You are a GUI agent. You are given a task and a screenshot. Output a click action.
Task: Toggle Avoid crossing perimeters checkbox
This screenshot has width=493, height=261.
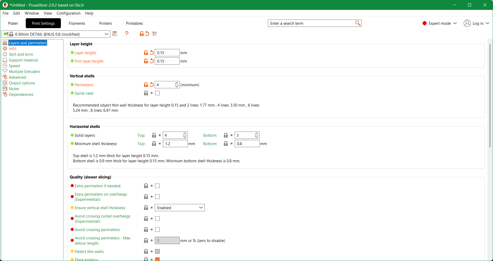click(x=157, y=229)
